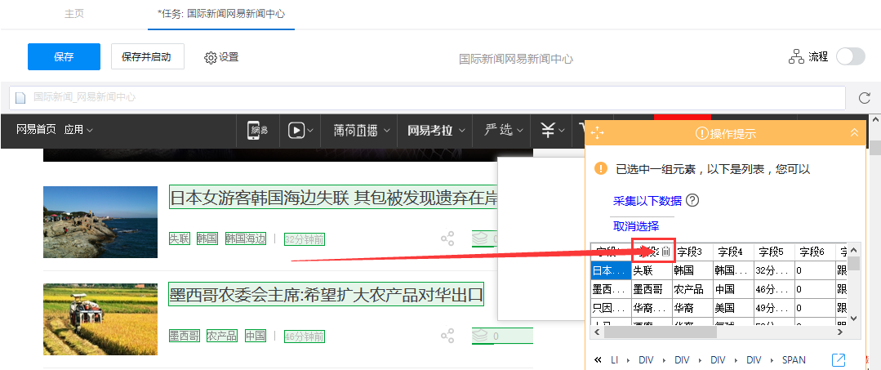Open the video play icon dropdown
The height and width of the screenshot is (370, 881).
point(300,131)
